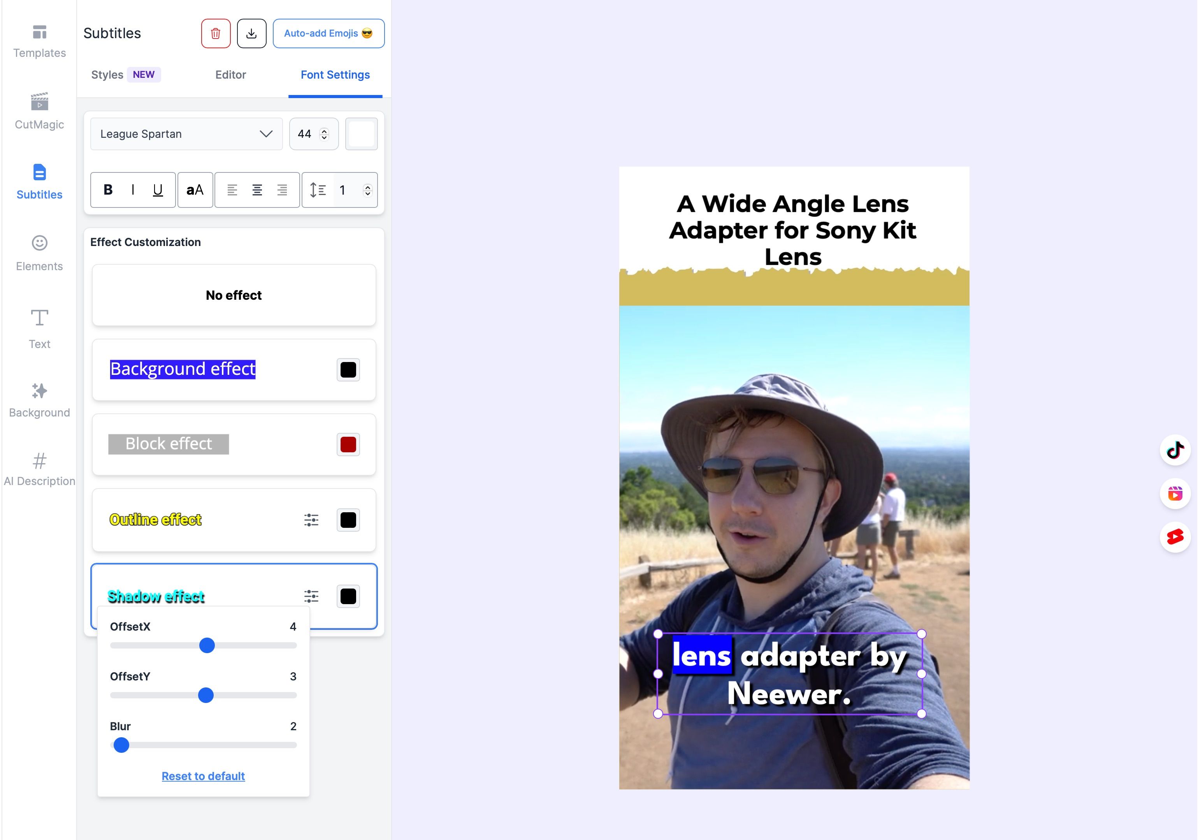Click the Instagram Reels preview icon

click(1175, 494)
